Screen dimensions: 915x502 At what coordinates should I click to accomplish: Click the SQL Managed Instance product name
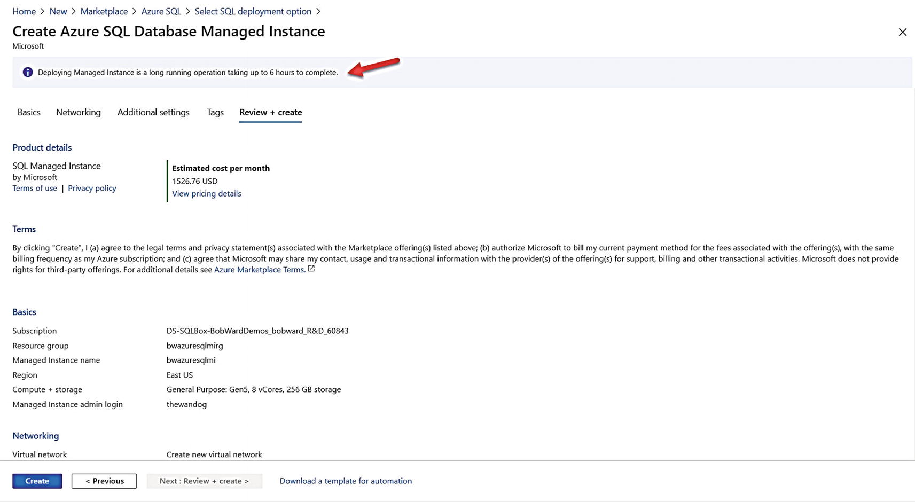click(x=57, y=166)
